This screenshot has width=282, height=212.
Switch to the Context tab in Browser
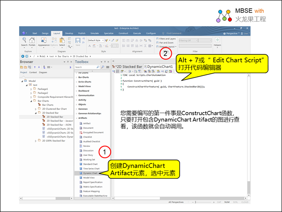coord(33,72)
